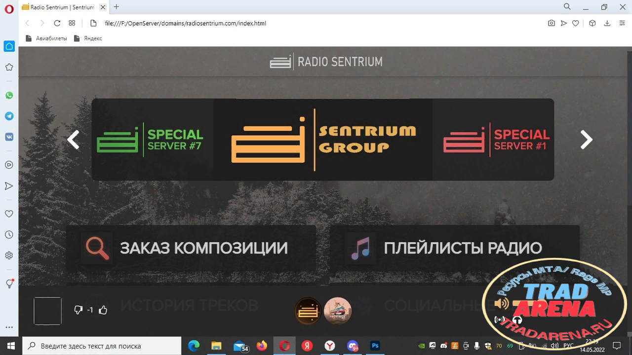Switch the РУС keyboard language indicator
The image size is (632, 355).
click(568, 346)
